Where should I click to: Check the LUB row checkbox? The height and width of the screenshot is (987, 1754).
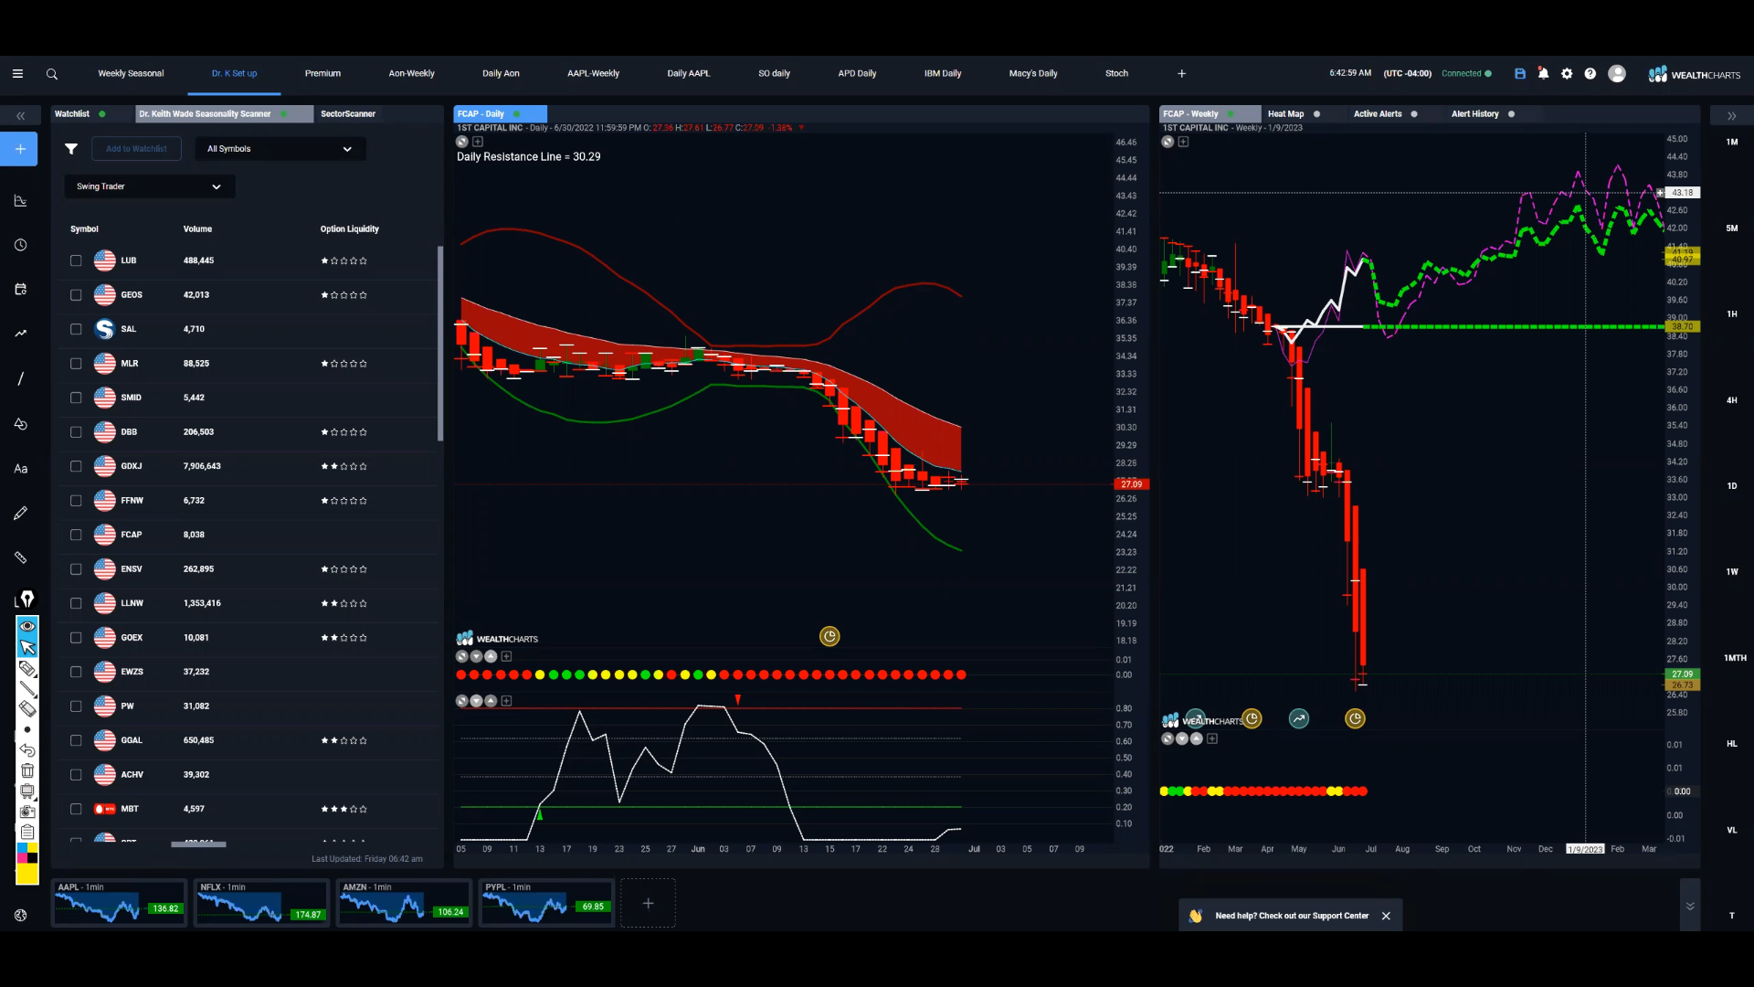(x=76, y=260)
